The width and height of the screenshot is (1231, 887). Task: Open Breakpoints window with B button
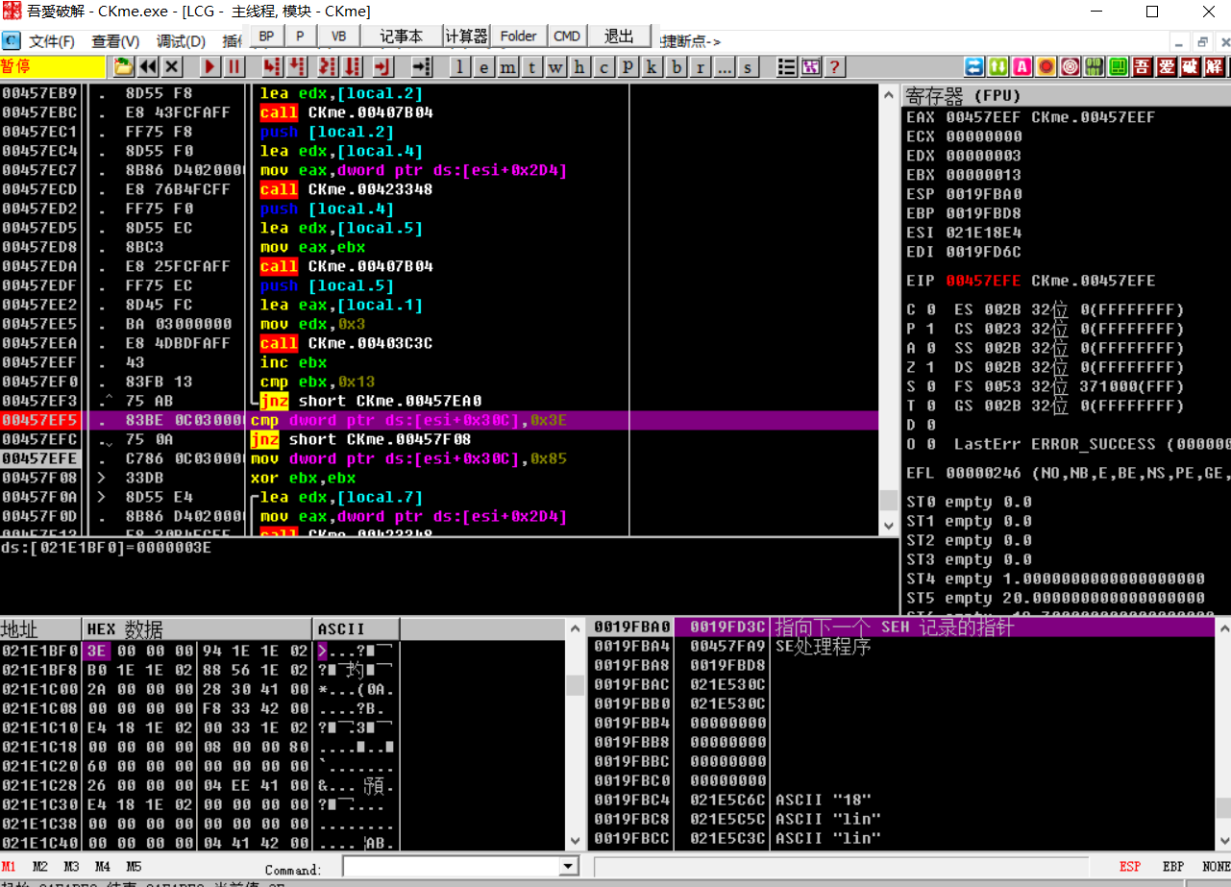pyautogui.click(x=676, y=67)
